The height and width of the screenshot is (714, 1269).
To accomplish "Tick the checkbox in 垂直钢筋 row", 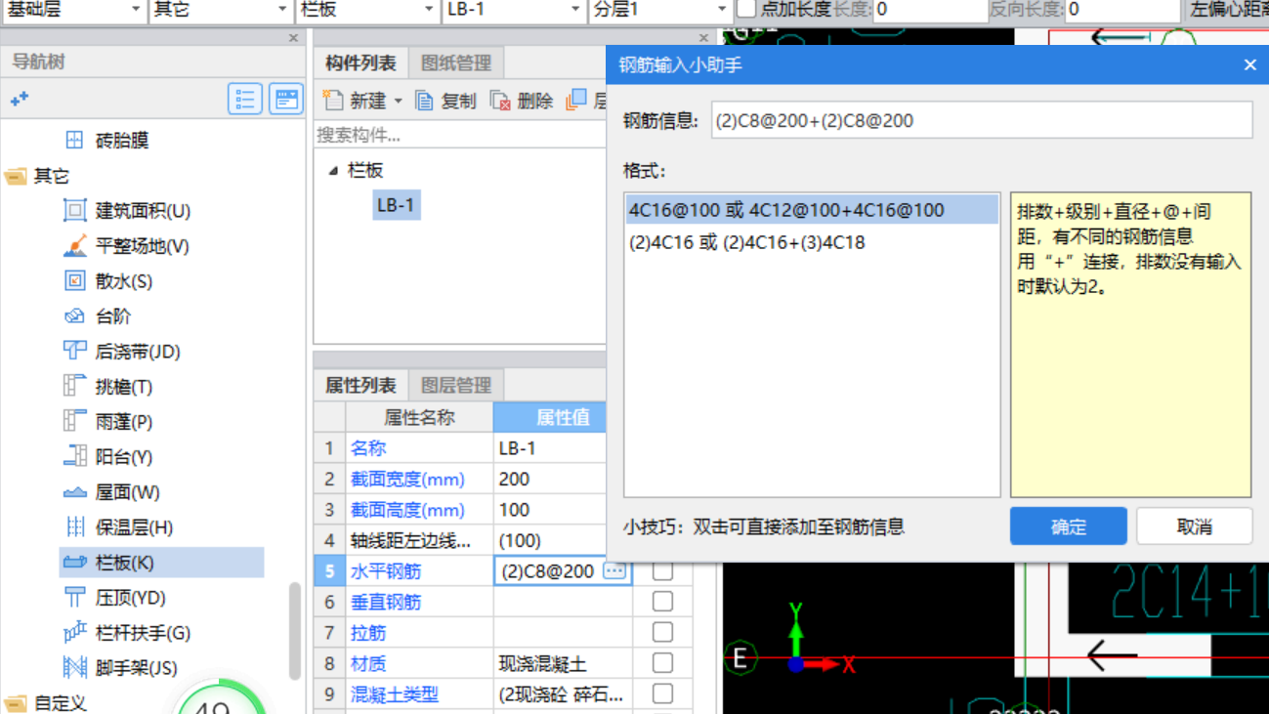I will click(662, 602).
